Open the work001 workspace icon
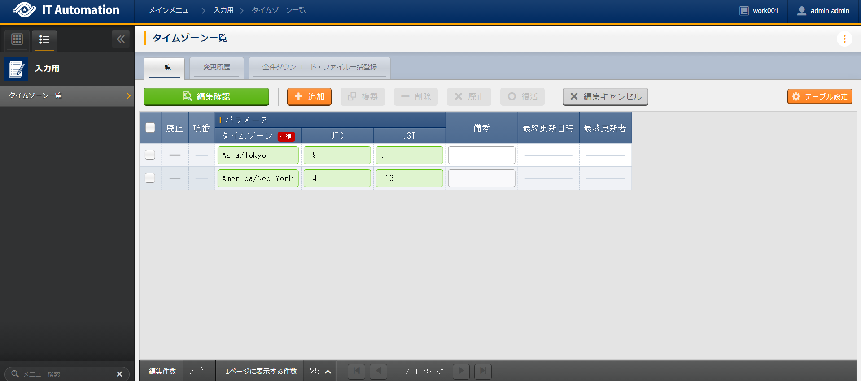Screen dimensions: 861x381 [x=744, y=11]
